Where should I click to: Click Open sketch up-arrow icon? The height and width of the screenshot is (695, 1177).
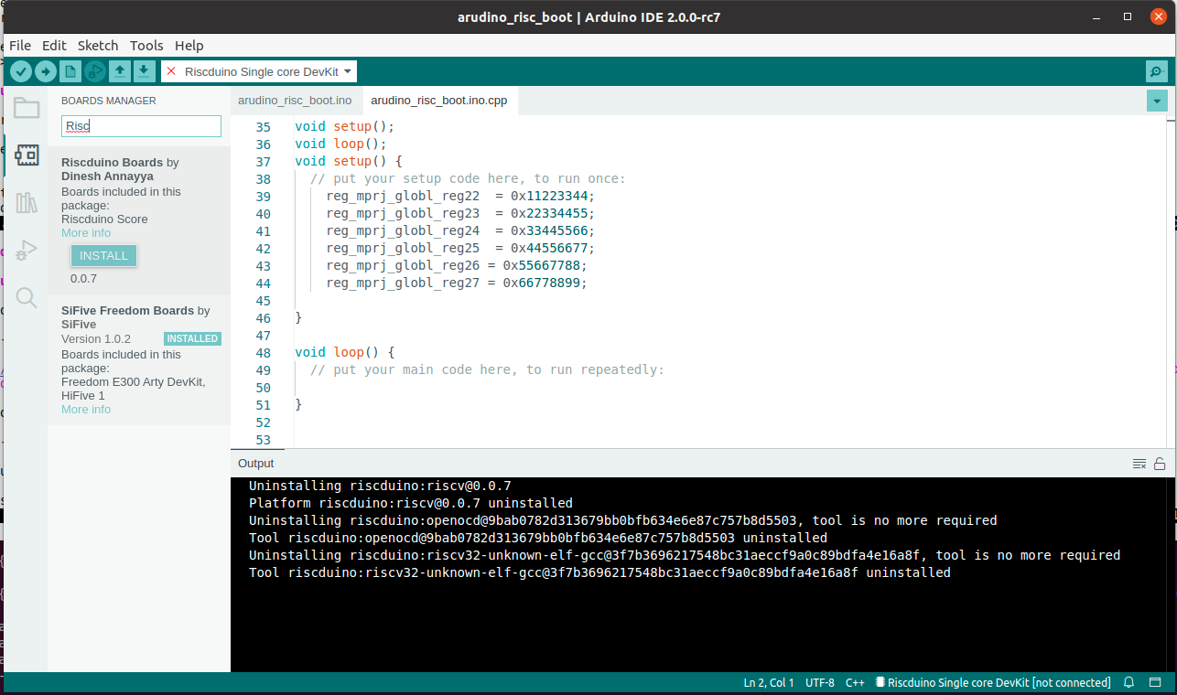click(120, 71)
